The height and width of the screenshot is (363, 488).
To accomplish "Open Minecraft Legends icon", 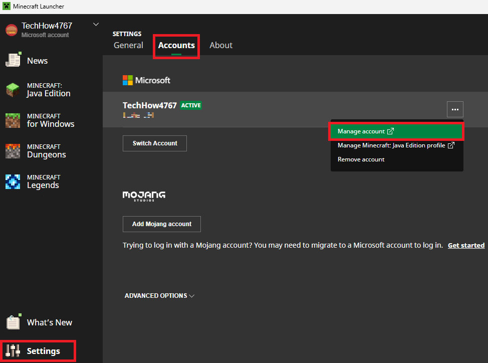I will [x=13, y=181].
